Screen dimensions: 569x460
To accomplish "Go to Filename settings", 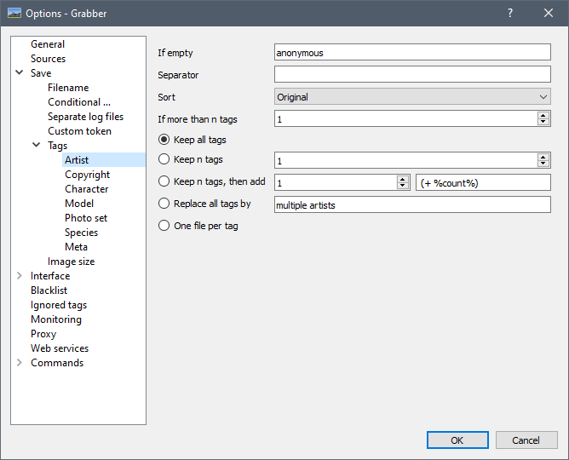I will (68, 88).
